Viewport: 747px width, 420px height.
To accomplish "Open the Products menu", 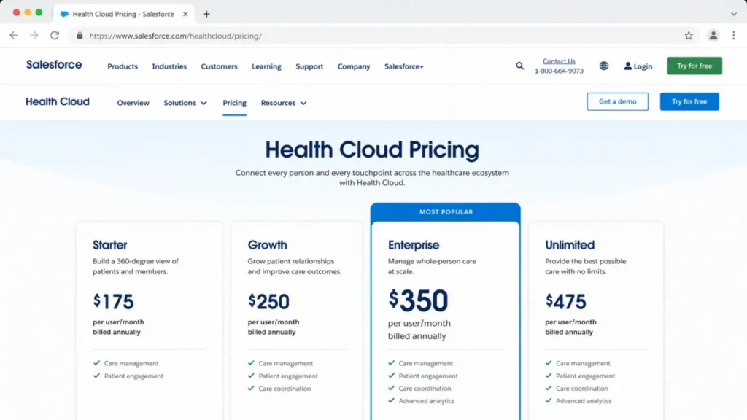I will pyautogui.click(x=123, y=66).
